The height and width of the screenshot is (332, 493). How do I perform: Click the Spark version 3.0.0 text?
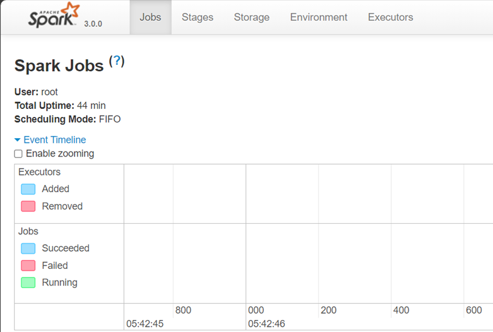click(x=93, y=24)
